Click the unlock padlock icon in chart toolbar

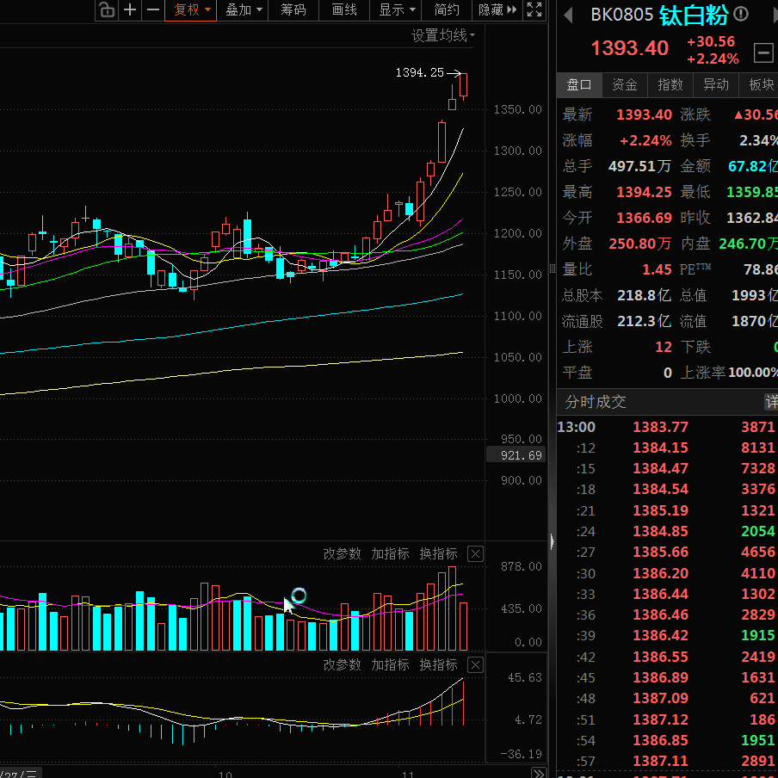click(106, 10)
